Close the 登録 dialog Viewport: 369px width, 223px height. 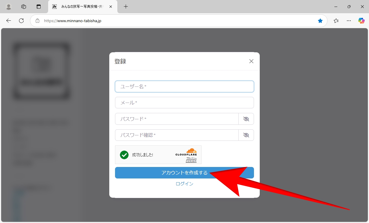click(x=251, y=61)
